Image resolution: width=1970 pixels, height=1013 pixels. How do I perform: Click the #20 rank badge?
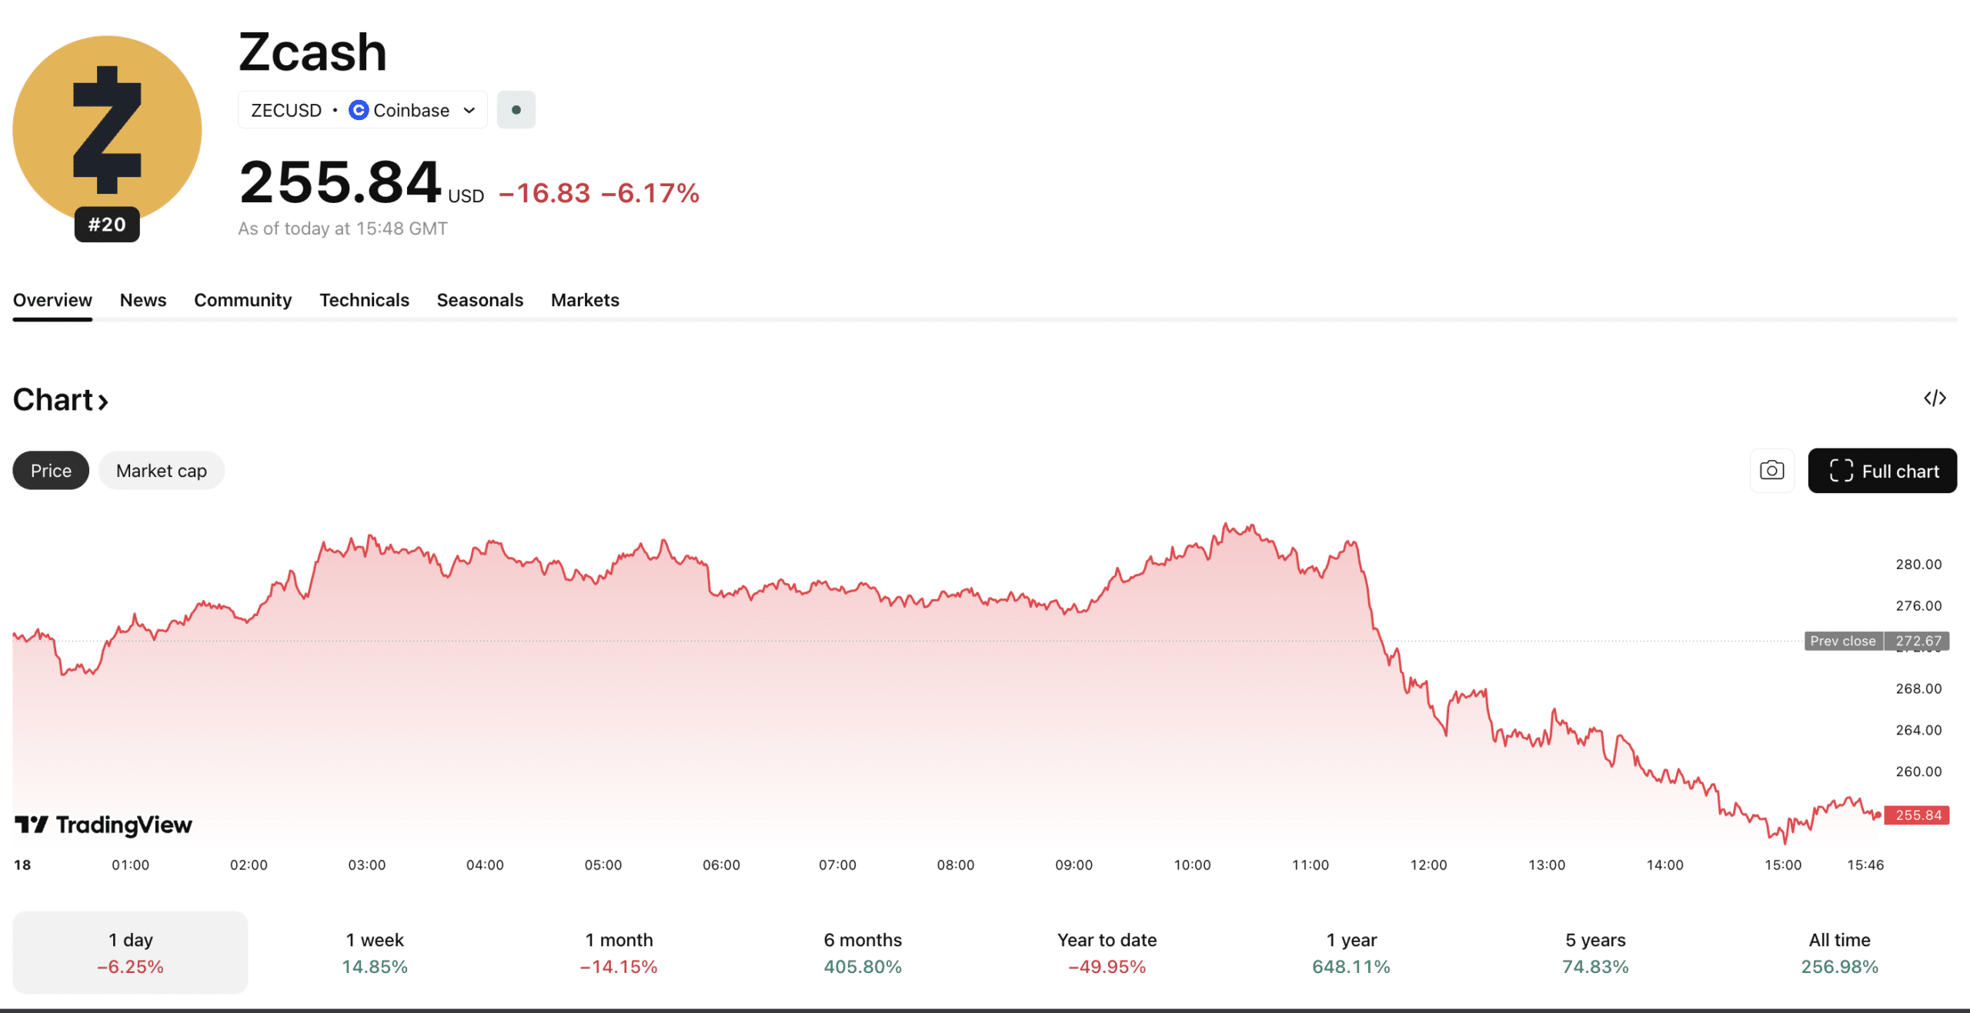click(x=106, y=225)
